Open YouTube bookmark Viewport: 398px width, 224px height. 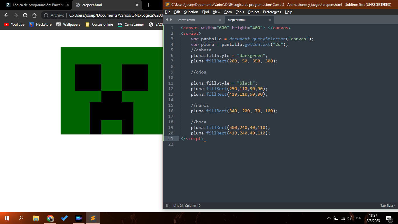click(14, 24)
